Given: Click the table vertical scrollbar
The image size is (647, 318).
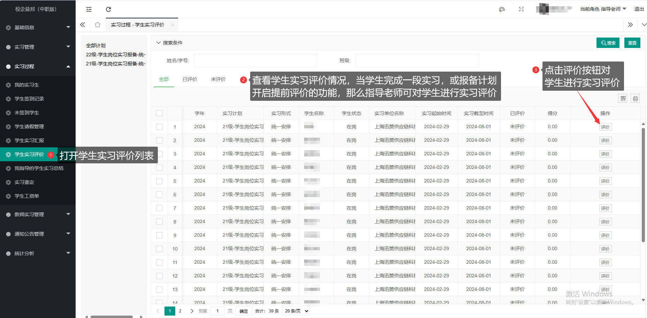Looking at the screenshot, I should [x=643, y=184].
